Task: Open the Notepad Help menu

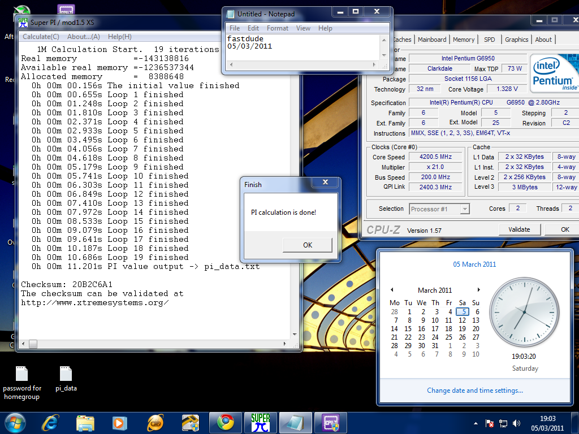Action: [x=325, y=28]
